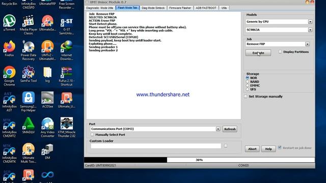Image resolution: width=326 pixels, height=183 pixels.
Task: Launch ACDSee desktop shortcut
Action: tap(47, 100)
